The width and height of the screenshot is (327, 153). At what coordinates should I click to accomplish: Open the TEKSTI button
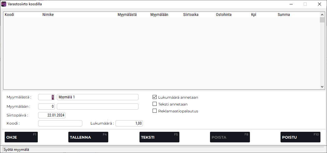click(x=159, y=137)
